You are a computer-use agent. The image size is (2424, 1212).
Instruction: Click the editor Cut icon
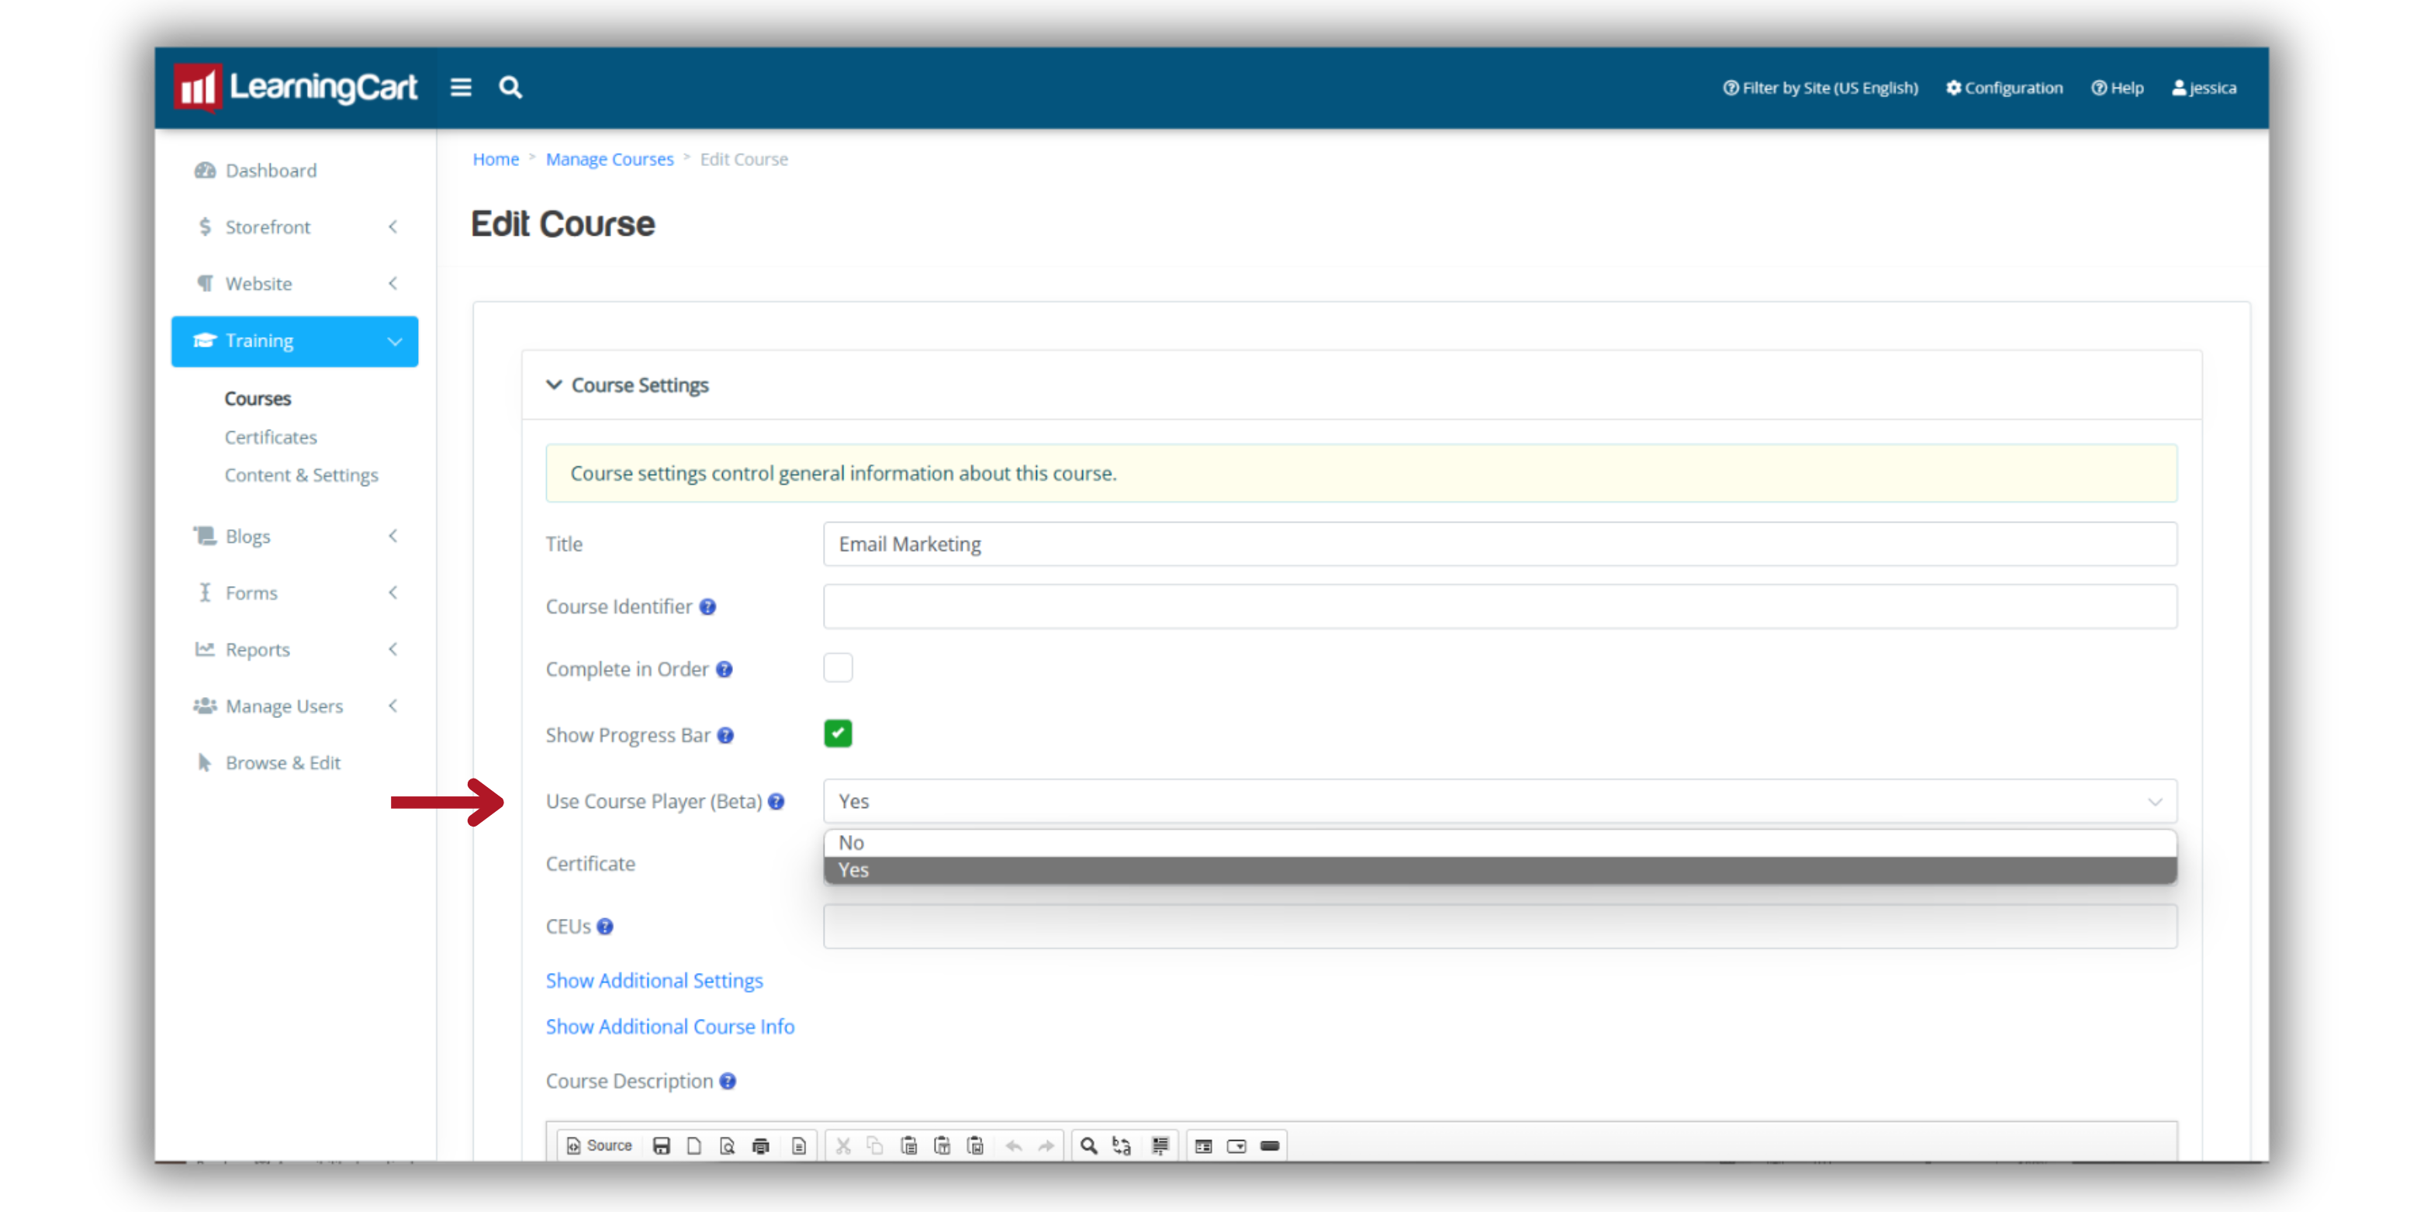[843, 1145]
